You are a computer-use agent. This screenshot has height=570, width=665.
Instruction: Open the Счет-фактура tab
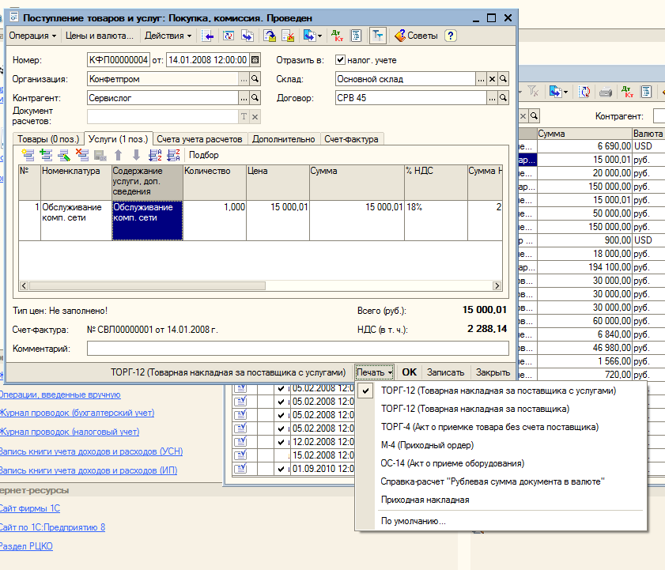353,139
